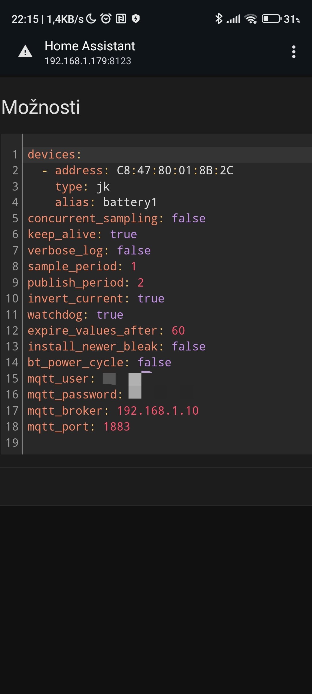Screen dimensions: 312x694
Task: Tap the Wi-Fi status icon
Action: click(251, 19)
